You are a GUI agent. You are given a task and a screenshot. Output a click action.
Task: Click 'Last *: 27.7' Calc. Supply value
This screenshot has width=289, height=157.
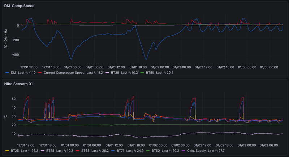point(216,151)
